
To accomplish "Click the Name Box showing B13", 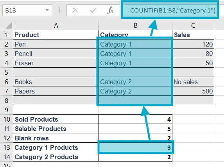I will [27, 10].
